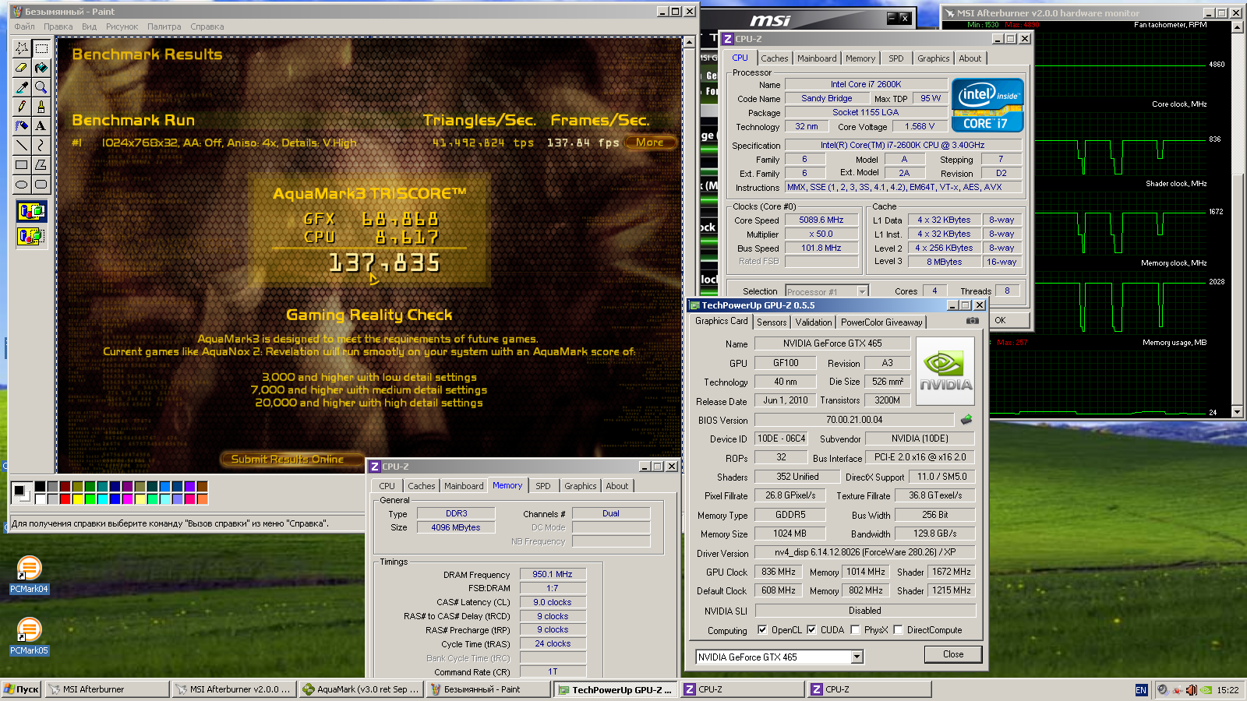
Task: Click OK button in the CPU-Z window
Action: click(x=1000, y=320)
